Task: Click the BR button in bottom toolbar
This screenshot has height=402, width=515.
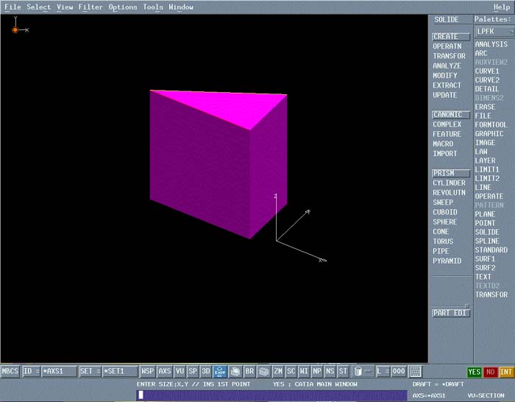Action: click(249, 372)
